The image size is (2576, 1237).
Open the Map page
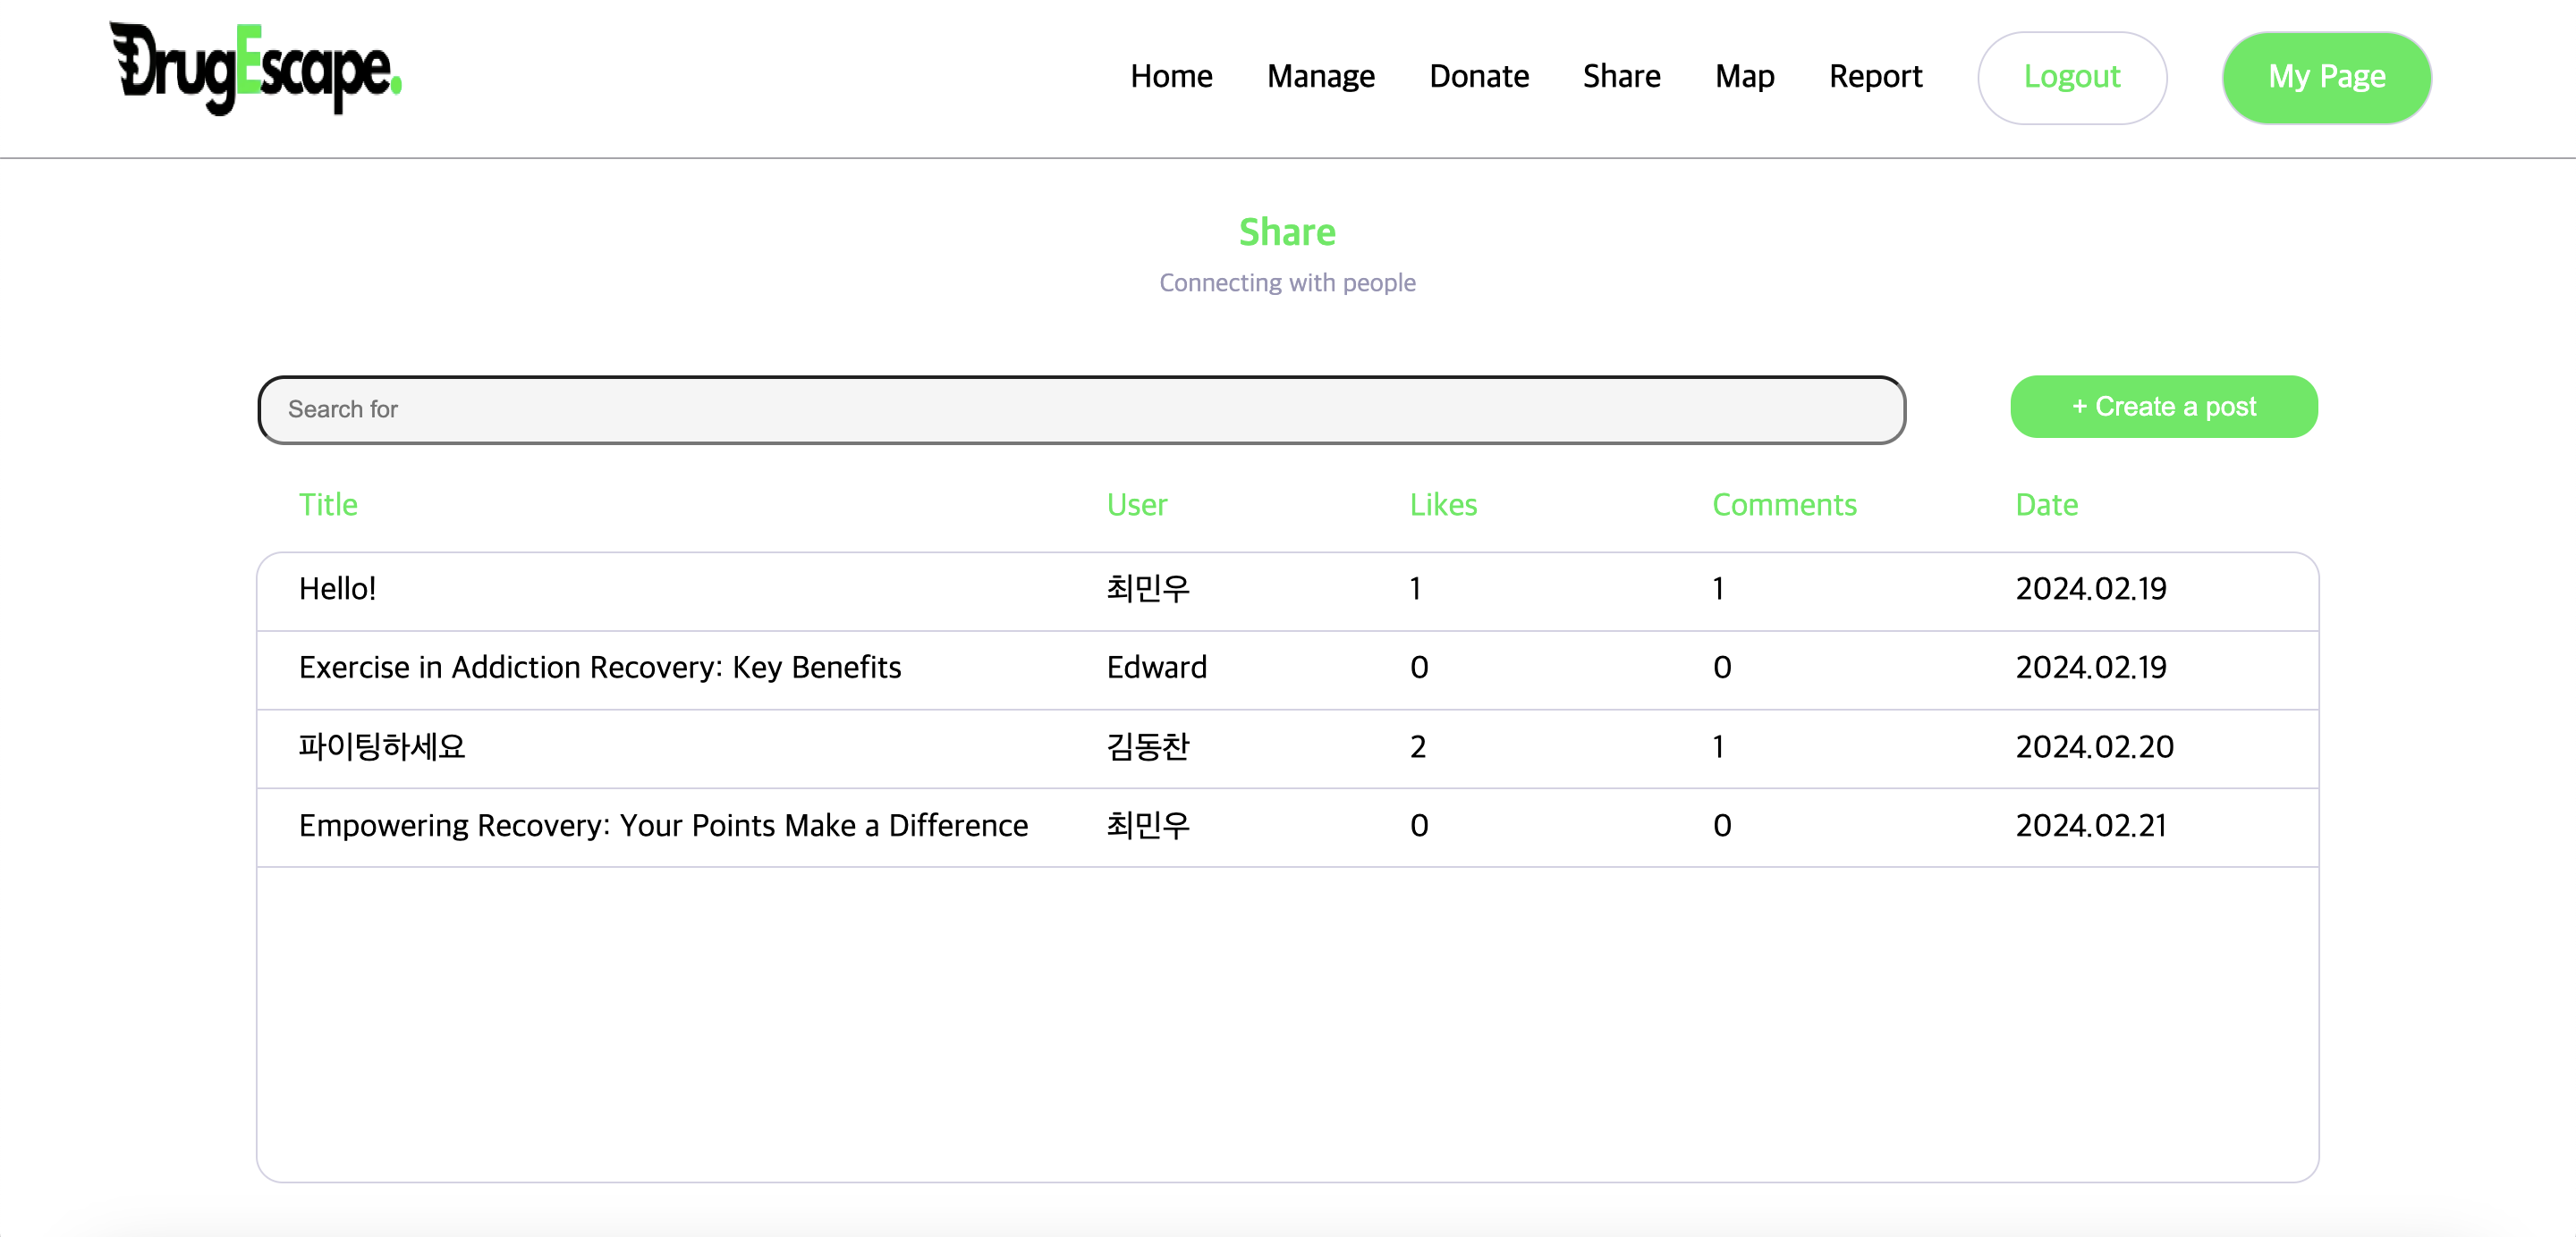1744,77
